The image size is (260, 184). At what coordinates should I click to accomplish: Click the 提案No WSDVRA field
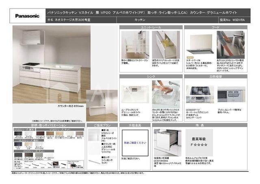pyautogui.click(x=234, y=20)
